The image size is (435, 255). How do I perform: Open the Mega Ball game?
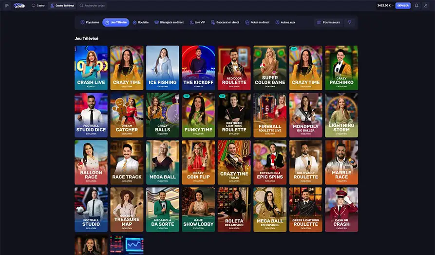163,162
